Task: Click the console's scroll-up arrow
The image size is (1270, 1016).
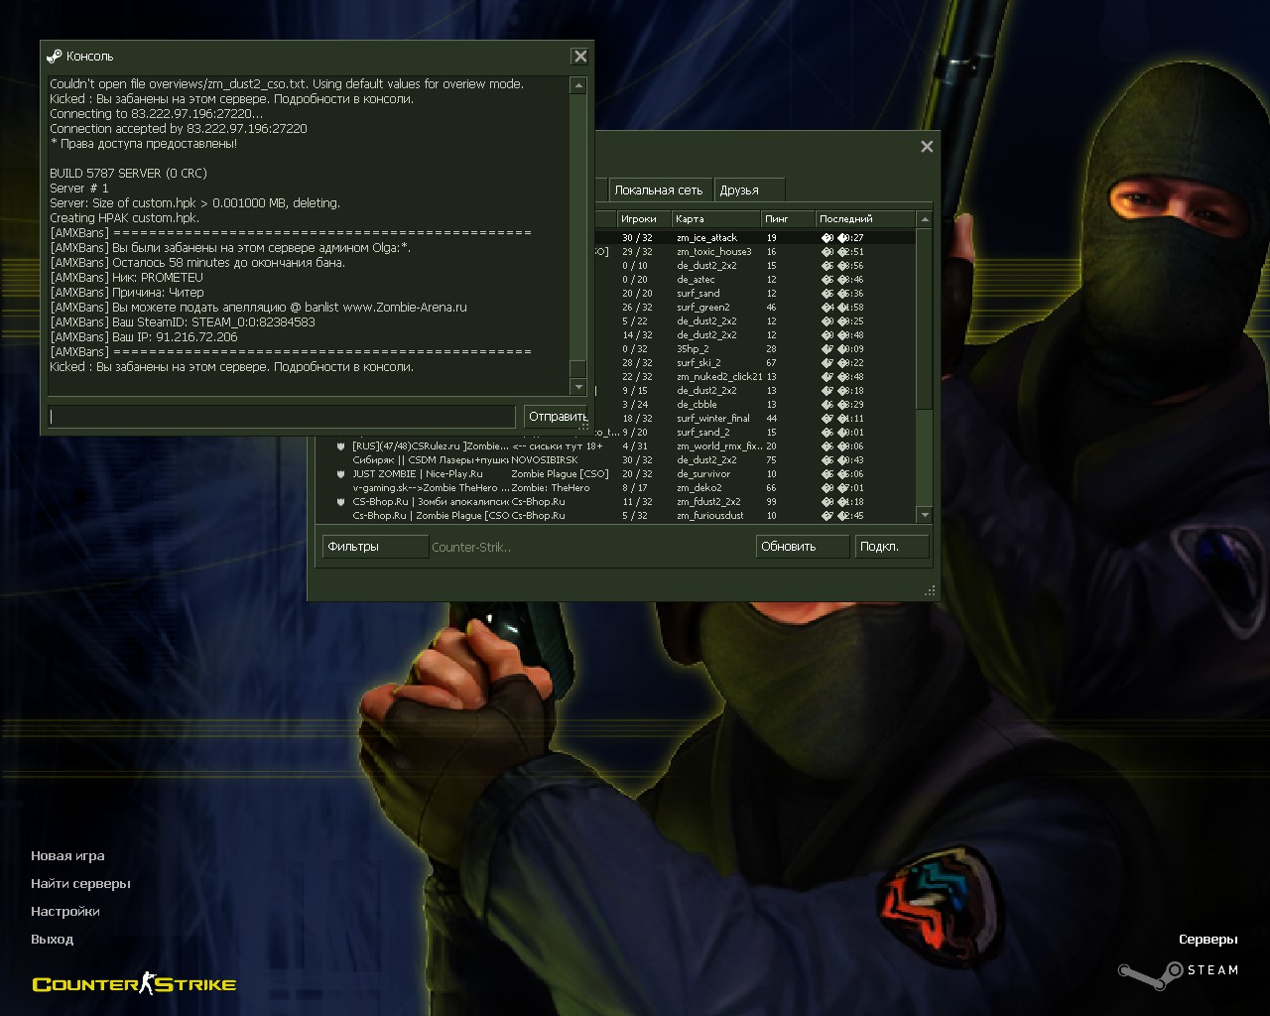Action: [x=578, y=86]
